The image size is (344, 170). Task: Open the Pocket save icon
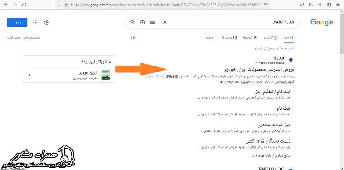coord(302,5)
